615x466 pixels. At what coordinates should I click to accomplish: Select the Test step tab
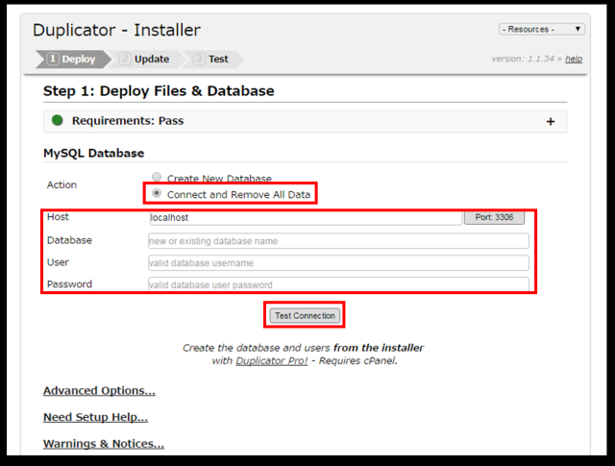pos(213,60)
